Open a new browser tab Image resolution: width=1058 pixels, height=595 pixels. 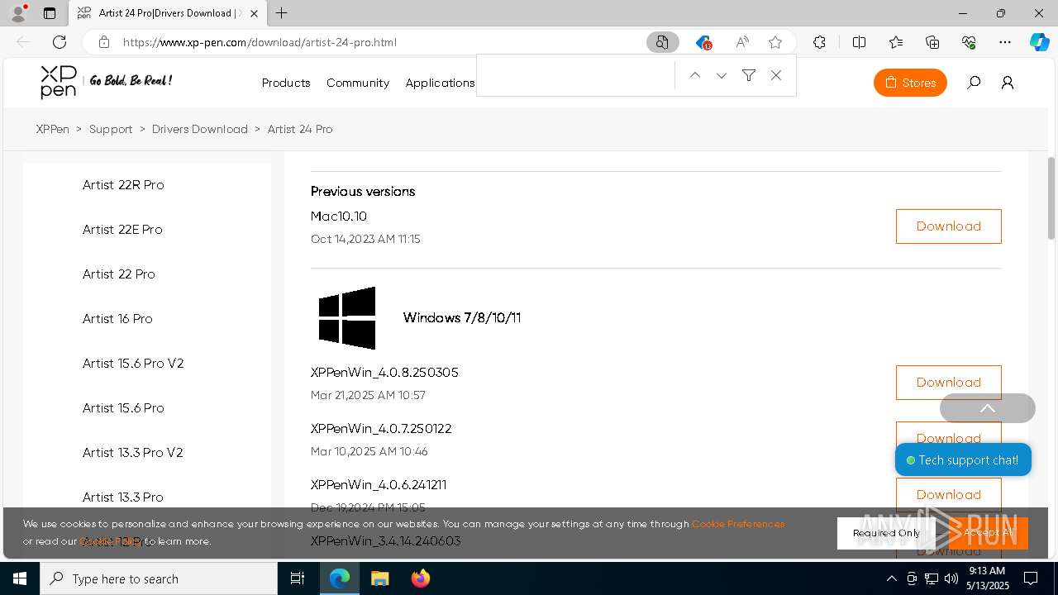tap(282, 13)
